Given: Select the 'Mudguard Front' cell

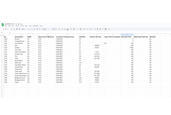Looking at the screenshot, I should 21,78.
